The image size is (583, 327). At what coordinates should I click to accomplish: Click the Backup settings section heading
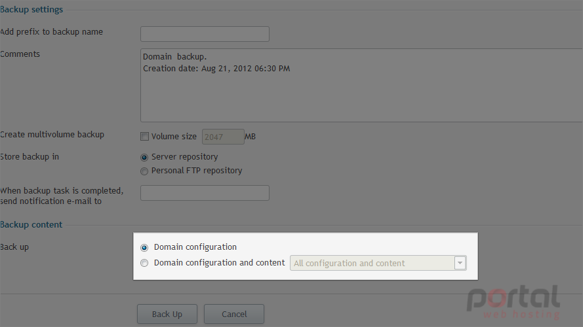tap(31, 10)
